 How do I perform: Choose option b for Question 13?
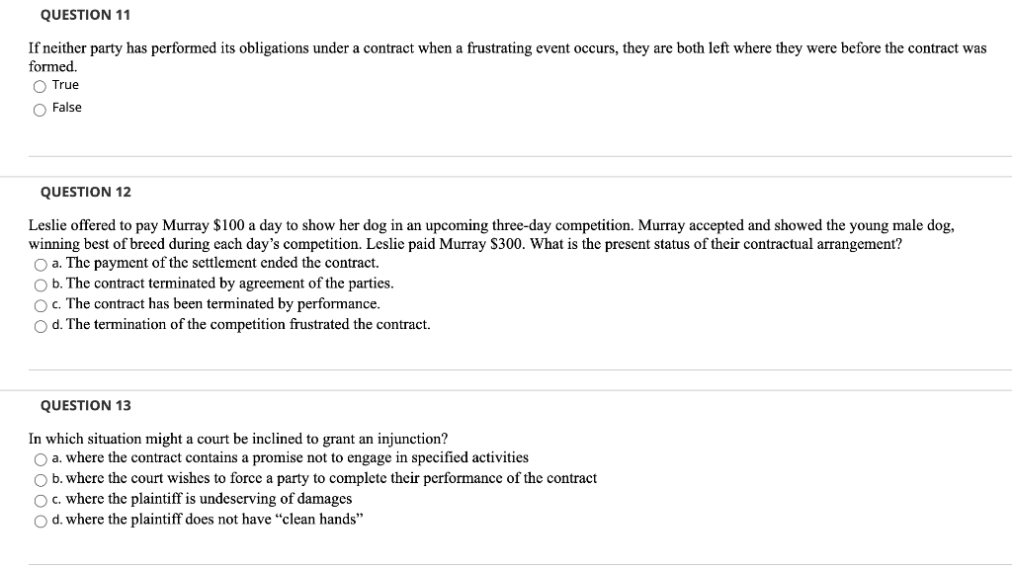click(x=39, y=478)
